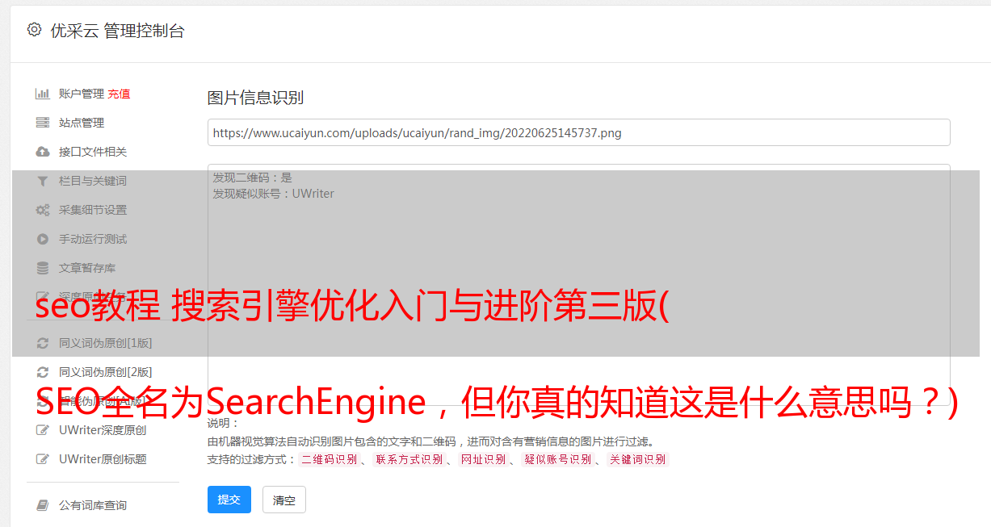Select 同义词伪创[2版] in the sidebar
This screenshot has width=991, height=527.
tap(105, 372)
